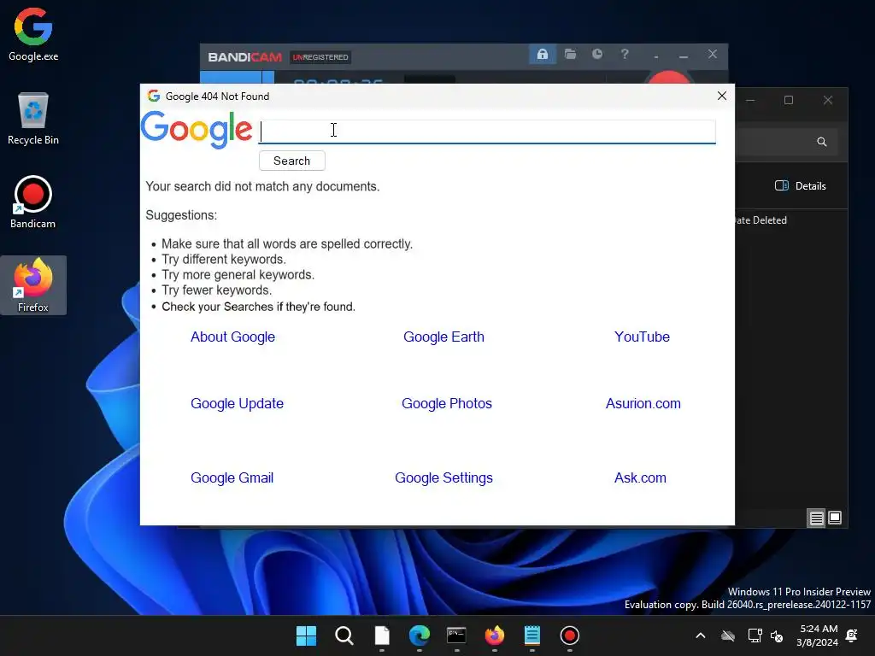Switch to Bandicam in the taskbar
The image size is (875, 656).
569,635
